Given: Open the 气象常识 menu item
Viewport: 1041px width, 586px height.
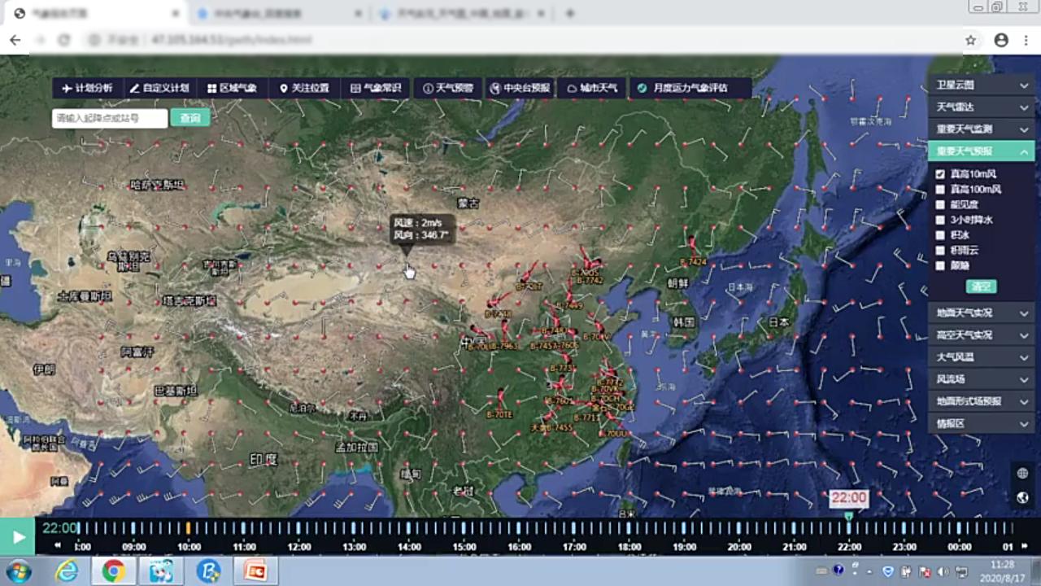Looking at the screenshot, I should (376, 88).
